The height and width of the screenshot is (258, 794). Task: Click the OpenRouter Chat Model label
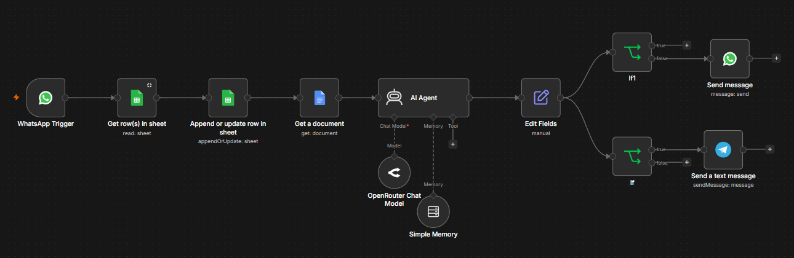(x=394, y=199)
